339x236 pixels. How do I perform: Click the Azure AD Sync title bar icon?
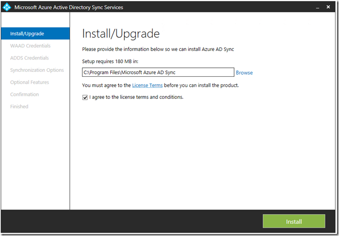6,7
